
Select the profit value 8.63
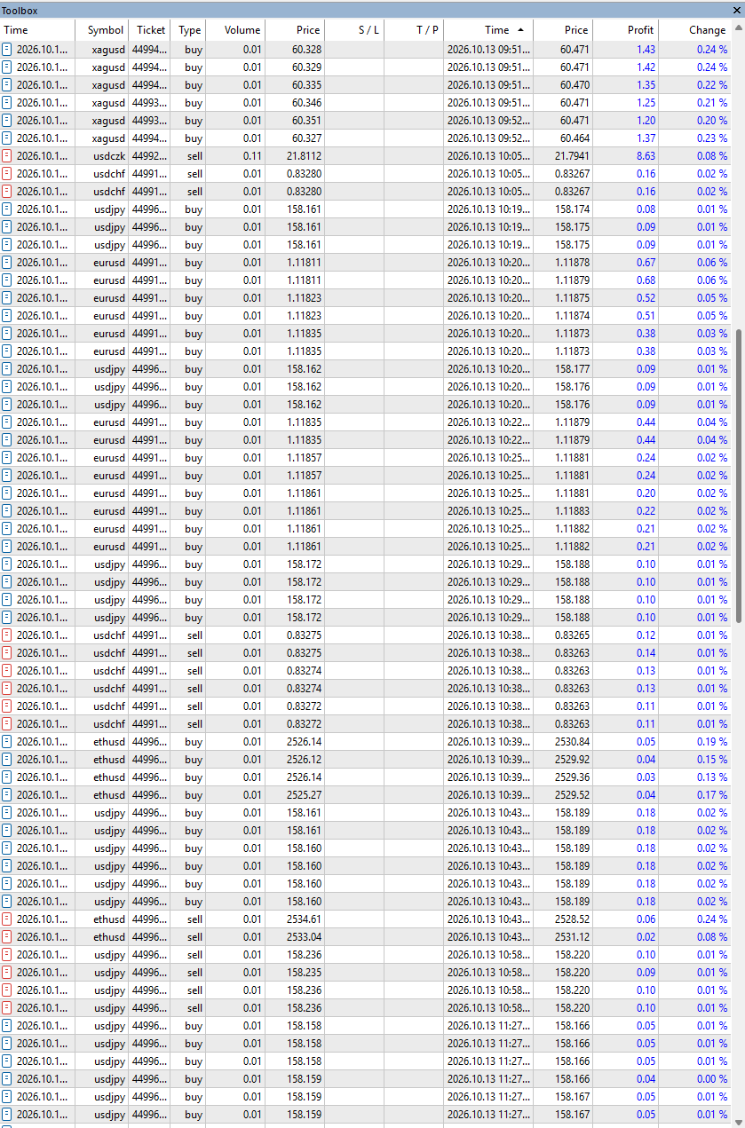(x=646, y=156)
